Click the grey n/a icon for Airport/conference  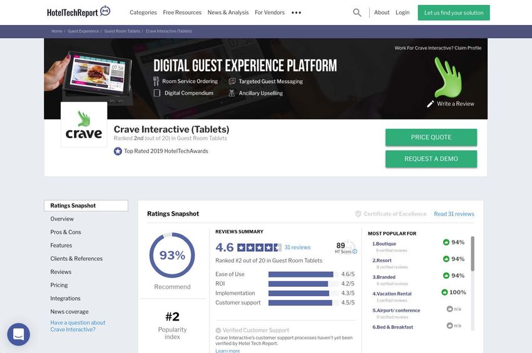[x=449, y=309]
